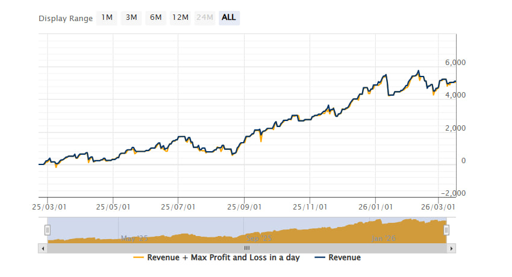Click the navigator right scroll arrow
This screenshot has width=512, height=277.
click(x=451, y=248)
